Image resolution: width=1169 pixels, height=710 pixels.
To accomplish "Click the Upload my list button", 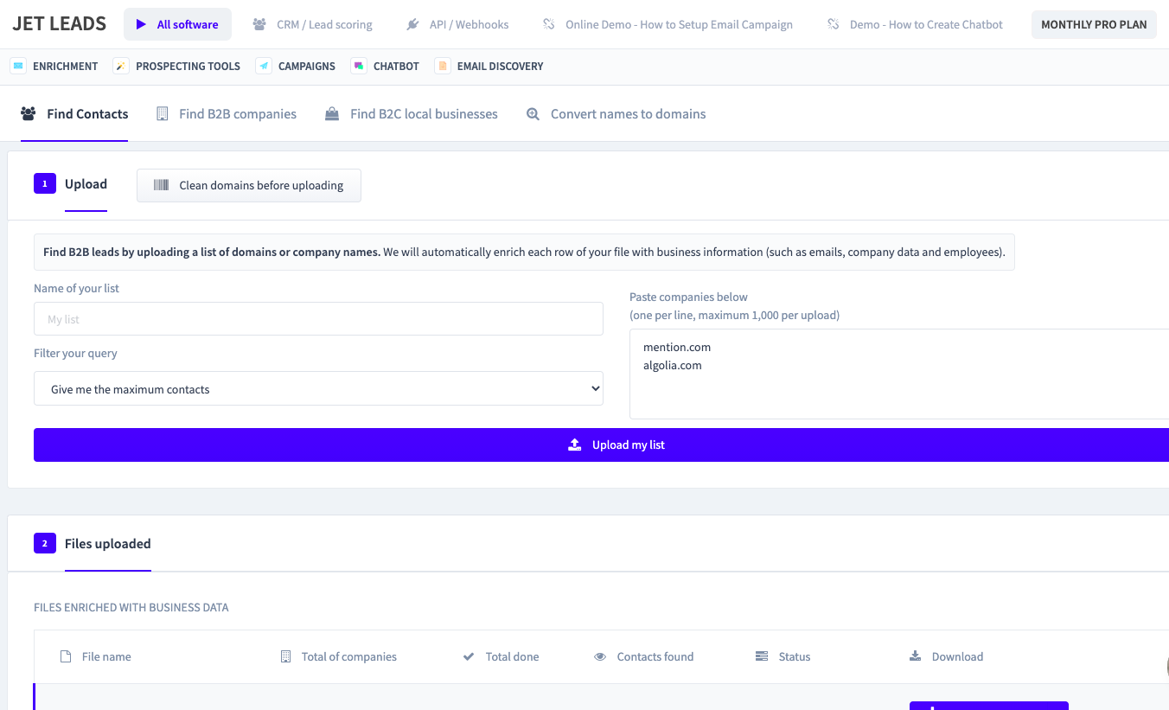I will [602, 445].
